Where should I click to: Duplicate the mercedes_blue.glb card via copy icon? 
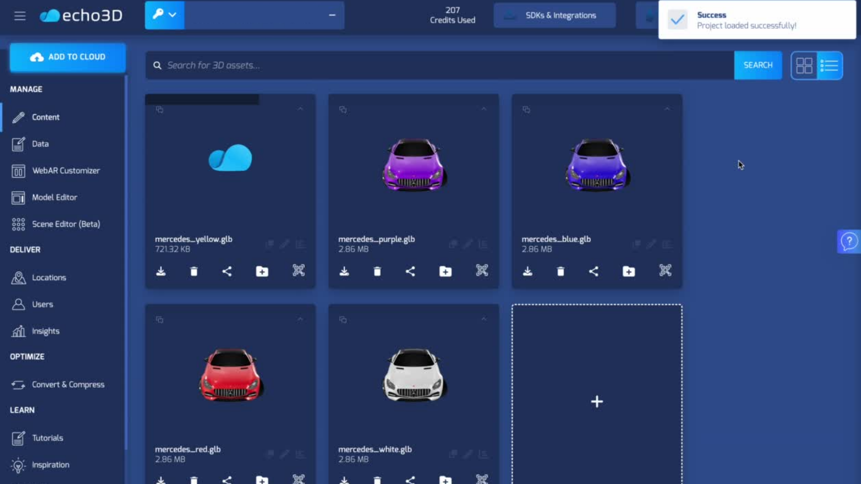pos(526,109)
